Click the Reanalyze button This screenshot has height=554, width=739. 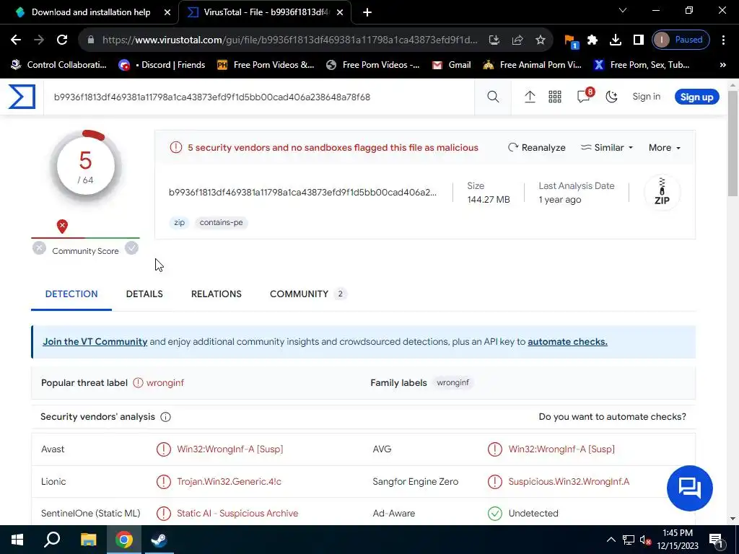tap(536, 147)
